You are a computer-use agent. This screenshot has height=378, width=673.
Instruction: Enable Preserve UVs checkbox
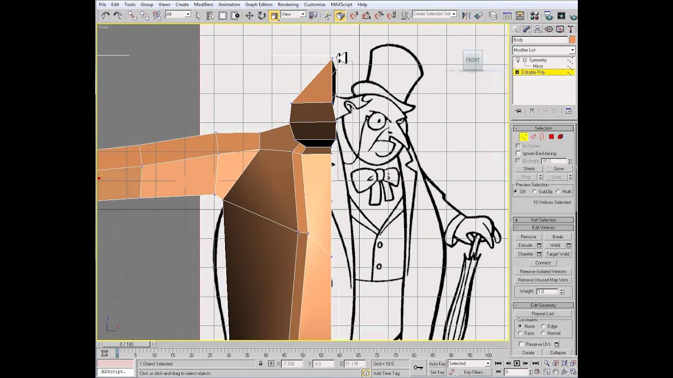tap(521, 344)
